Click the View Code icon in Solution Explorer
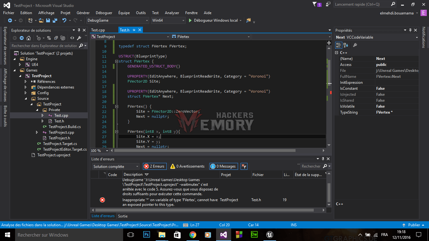Screen dimensions: 429x241 [72, 38]
